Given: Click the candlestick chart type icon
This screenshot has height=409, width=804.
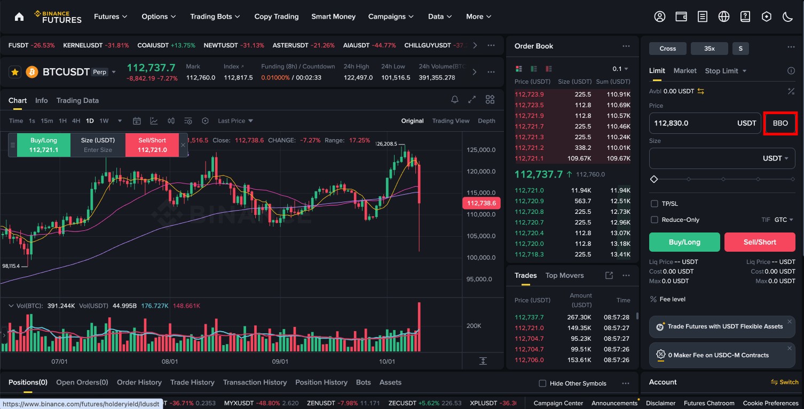Looking at the screenshot, I should click(x=171, y=121).
